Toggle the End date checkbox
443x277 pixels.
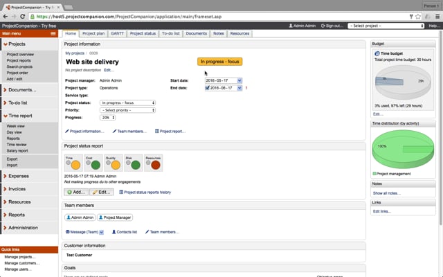tap(207, 88)
